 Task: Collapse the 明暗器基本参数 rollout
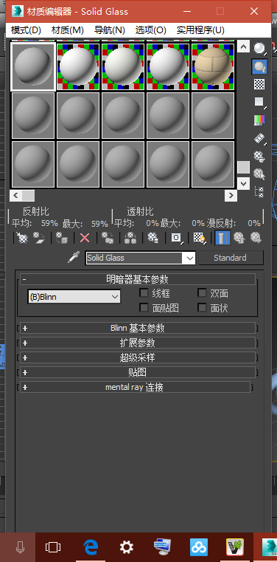(x=138, y=279)
